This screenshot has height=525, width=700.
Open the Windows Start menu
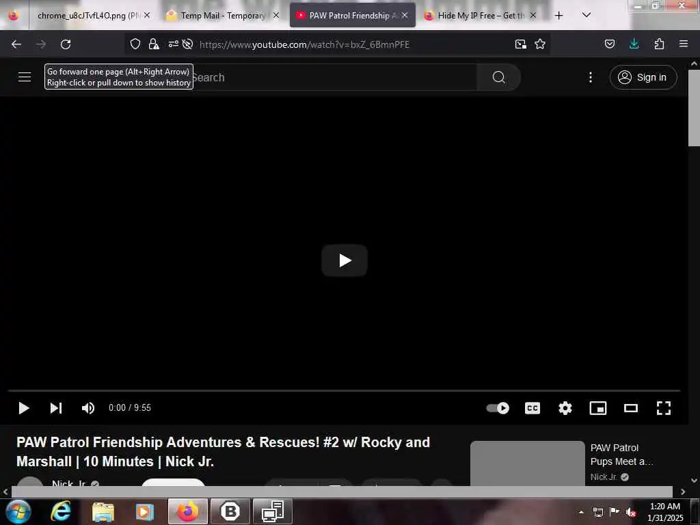pyautogui.click(x=18, y=511)
